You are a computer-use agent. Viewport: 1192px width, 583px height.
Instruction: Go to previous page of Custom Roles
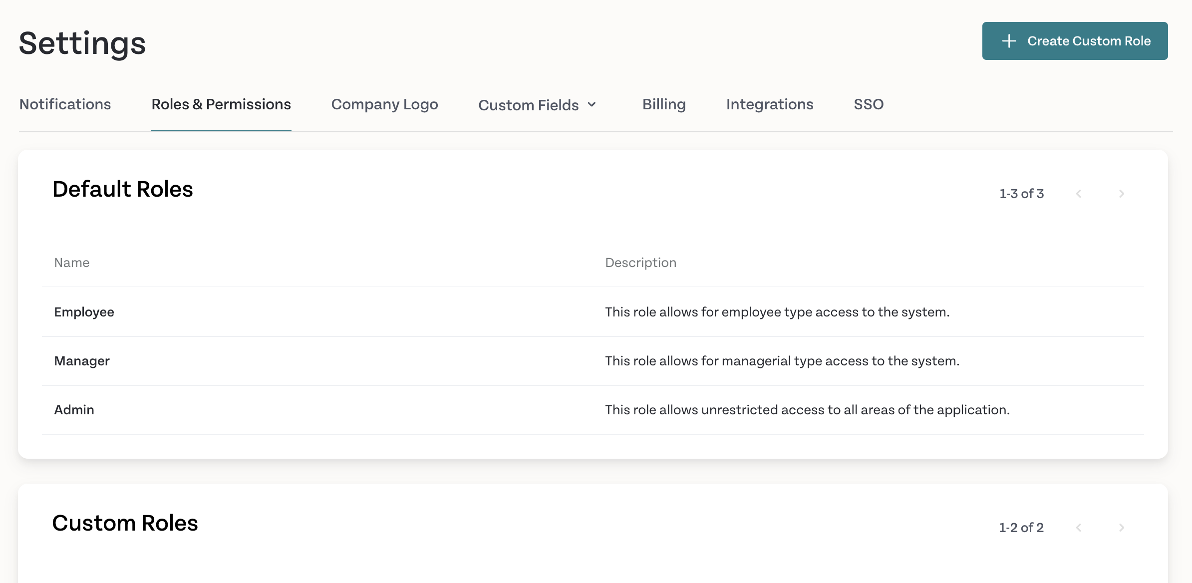coord(1079,528)
